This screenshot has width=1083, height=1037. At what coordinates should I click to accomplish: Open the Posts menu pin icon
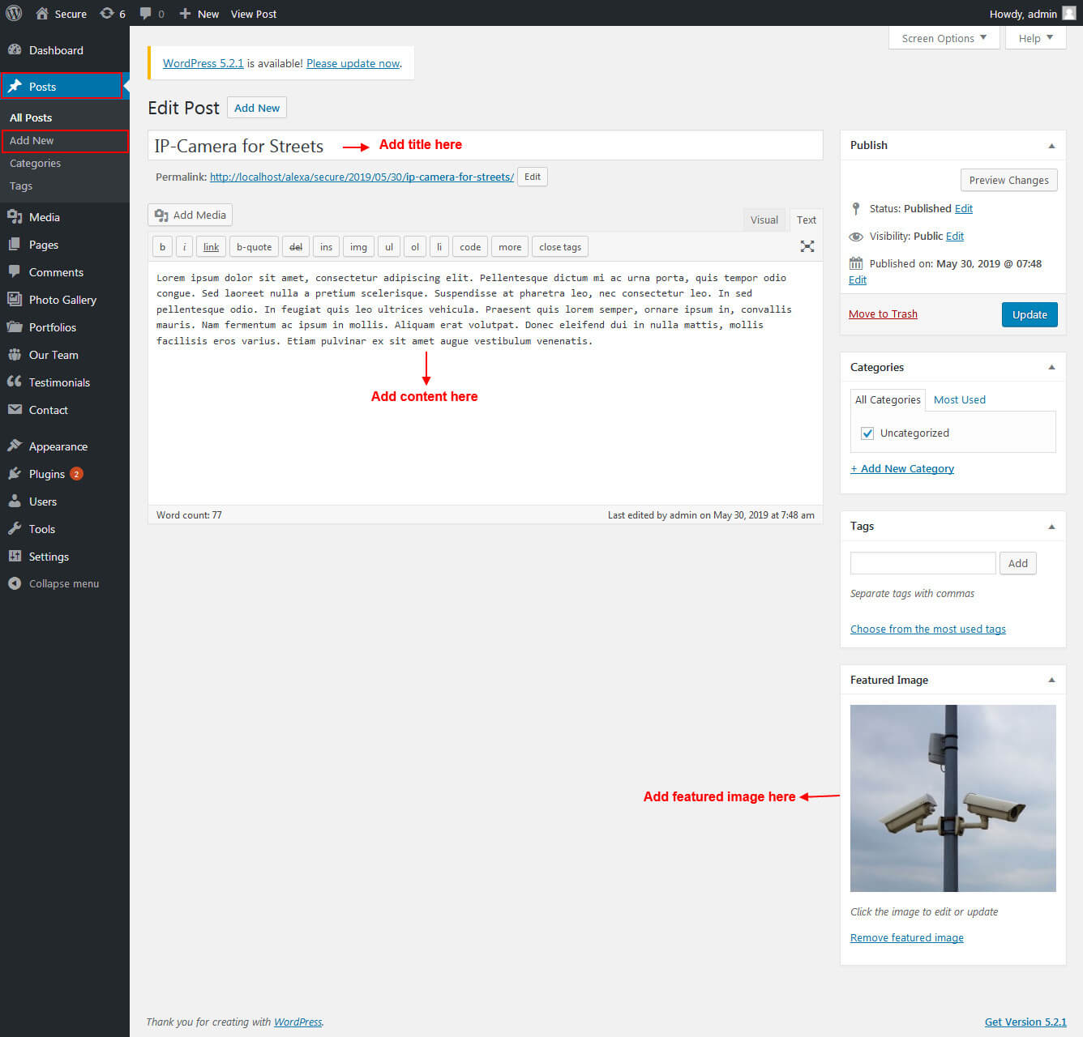click(x=15, y=86)
